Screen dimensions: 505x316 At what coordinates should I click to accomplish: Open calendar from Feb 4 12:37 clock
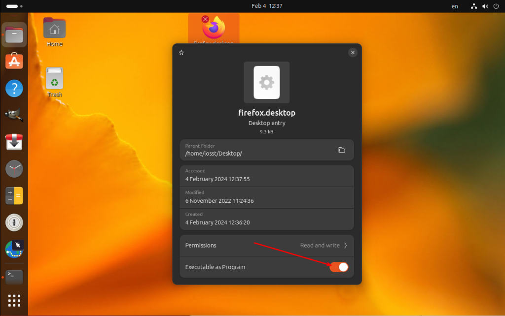(x=267, y=6)
